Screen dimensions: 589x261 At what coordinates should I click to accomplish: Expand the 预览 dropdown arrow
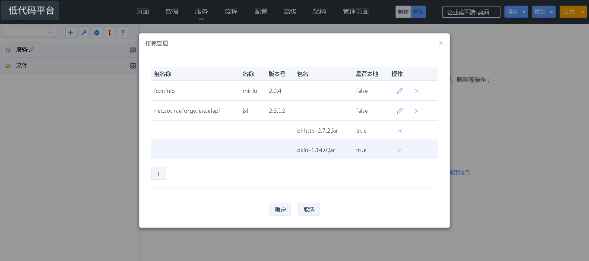pos(551,12)
